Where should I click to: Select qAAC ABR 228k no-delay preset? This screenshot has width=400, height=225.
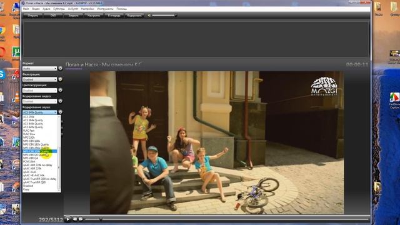[40, 165]
